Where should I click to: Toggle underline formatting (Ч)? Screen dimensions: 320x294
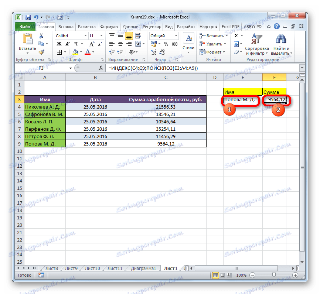point(76,44)
